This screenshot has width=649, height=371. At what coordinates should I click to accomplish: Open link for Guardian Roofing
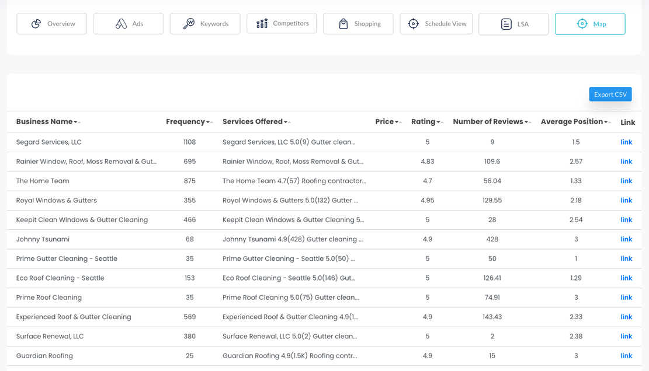(626, 356)
